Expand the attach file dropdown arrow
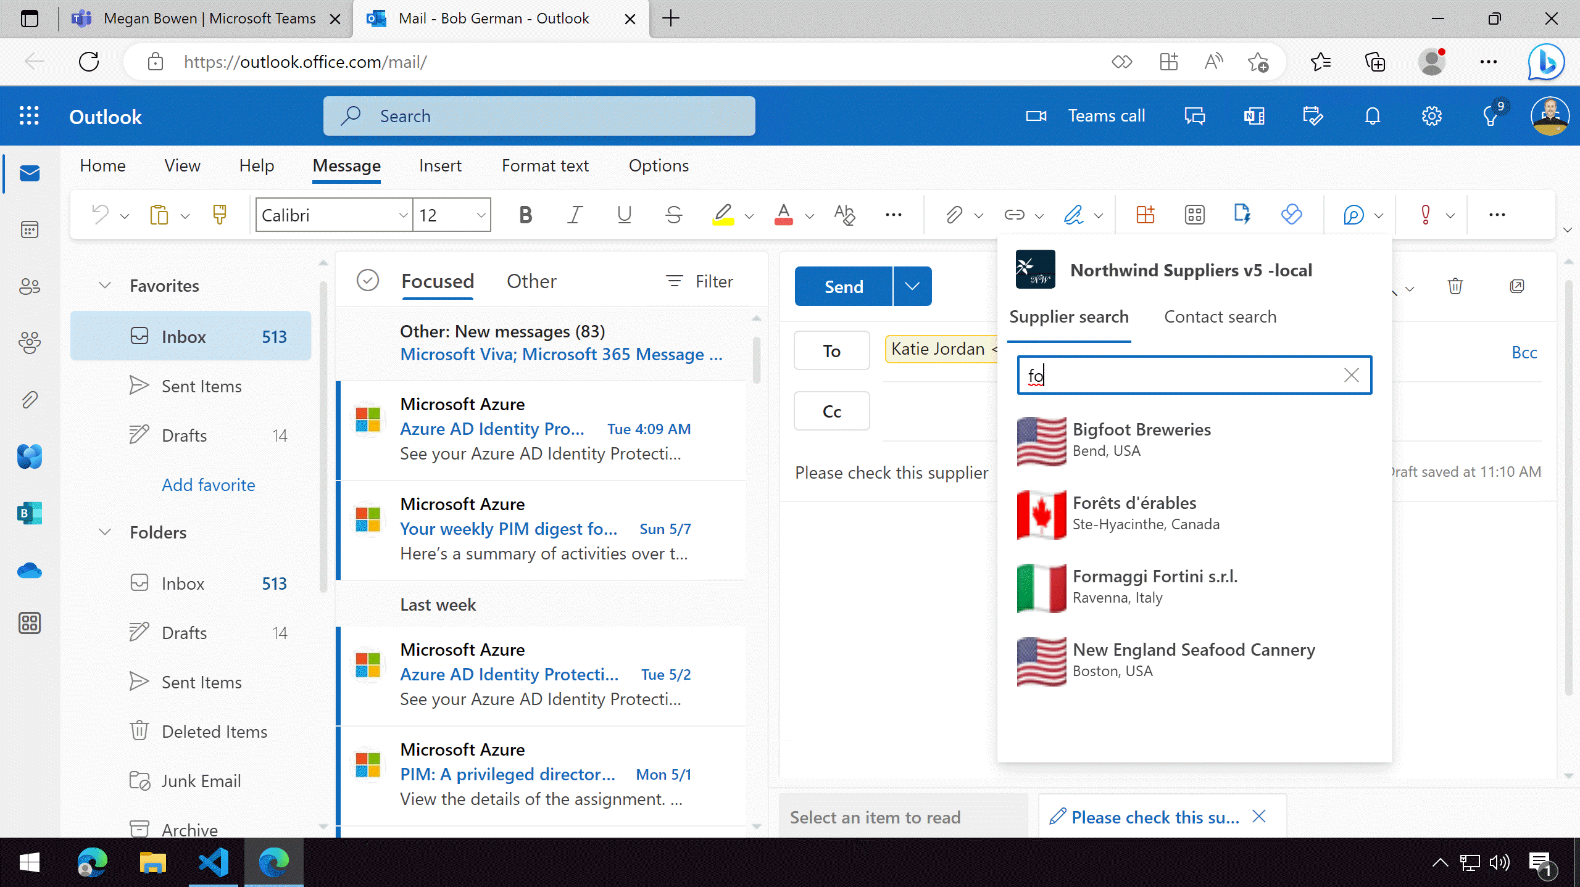1580x887 pixels. point(979,216)
